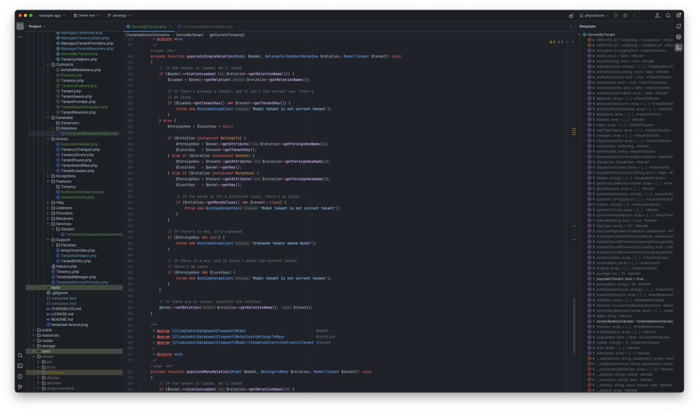Close the OwnedByTenant.php tab
699x412 pixels.
coord(171,26)
